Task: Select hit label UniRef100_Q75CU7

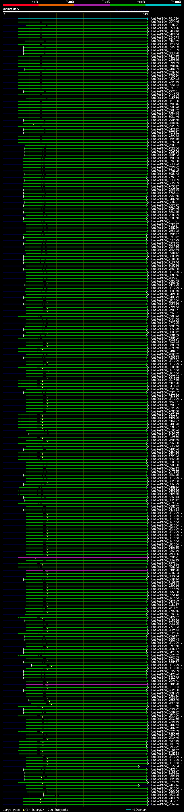Action: 165,177
